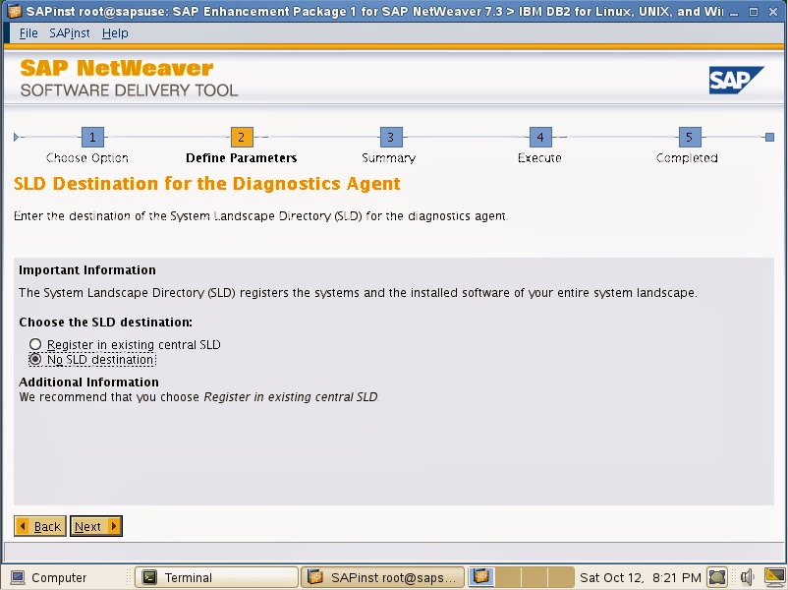Open Computer from the taskbar
788x590 pixels.
(59, 577)
